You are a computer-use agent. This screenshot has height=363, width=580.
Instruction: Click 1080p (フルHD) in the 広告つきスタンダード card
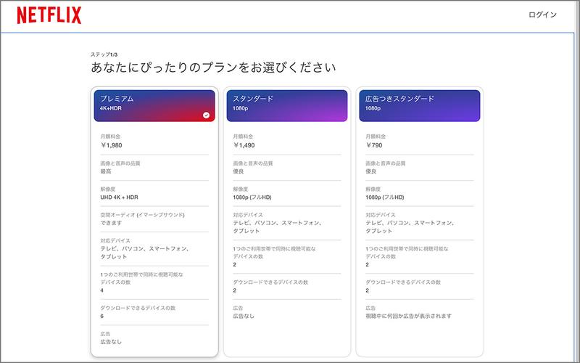point(385,197)
